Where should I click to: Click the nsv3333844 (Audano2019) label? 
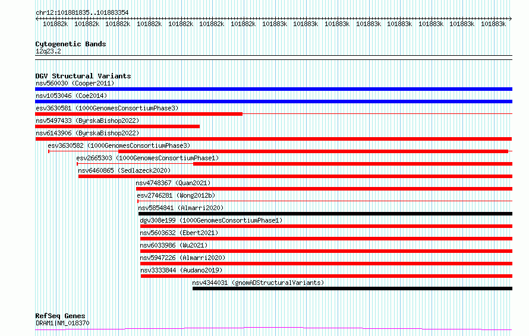tap(181, 270)
